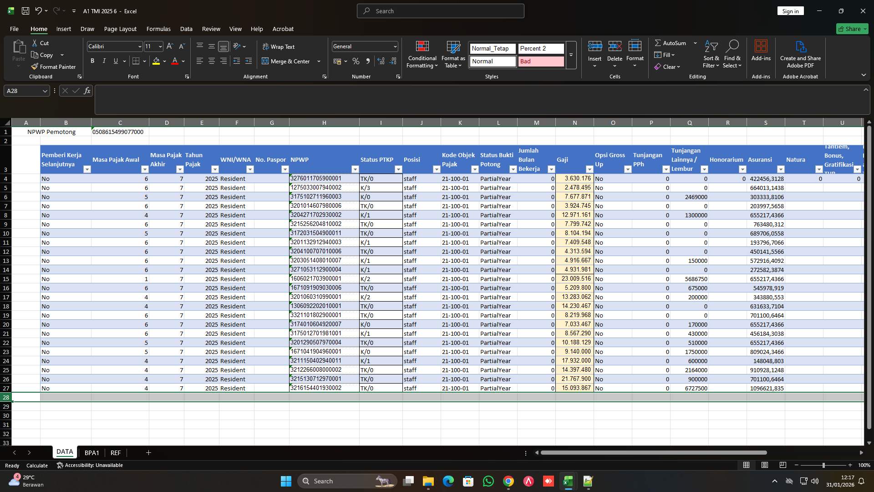Viewport: 874px width, 492px height.
Task: Switch to the BPA1 sheet tab
Action: 92,452
